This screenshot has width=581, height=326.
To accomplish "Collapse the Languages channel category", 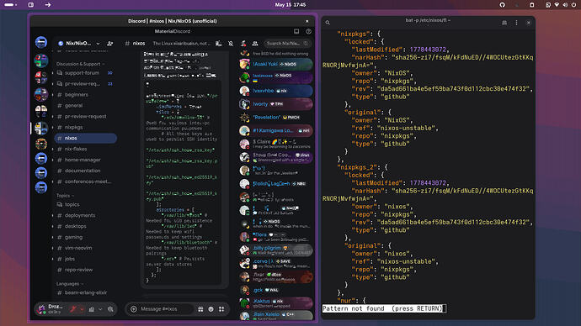I will point(70,284).
